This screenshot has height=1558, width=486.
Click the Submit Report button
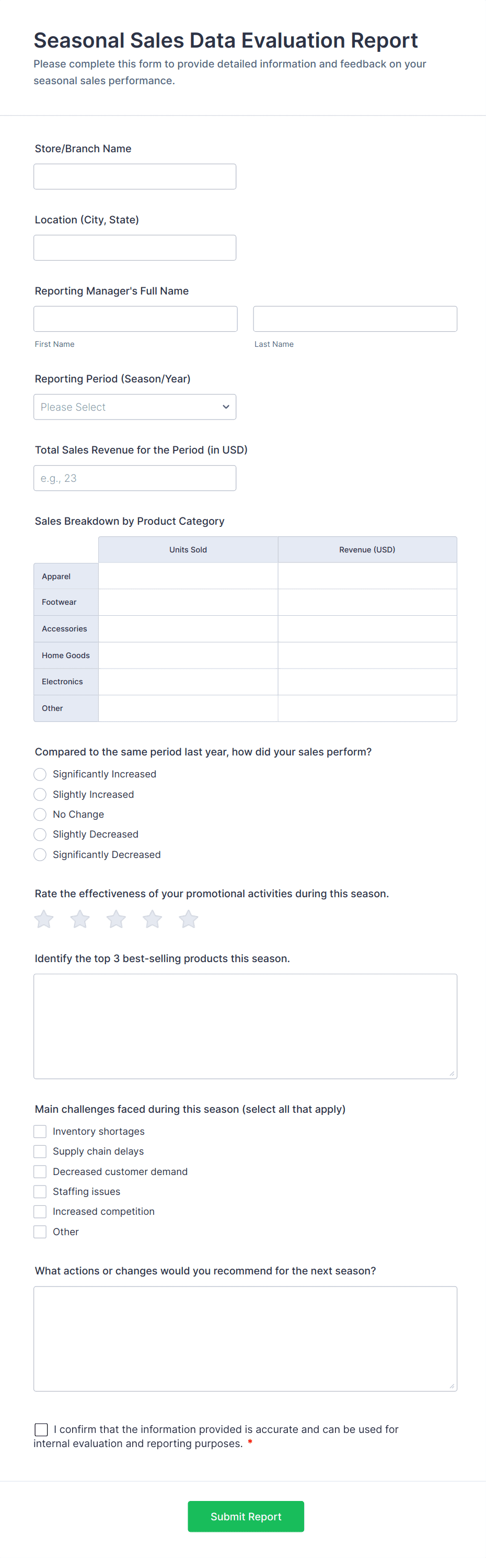coord(246,1516)
